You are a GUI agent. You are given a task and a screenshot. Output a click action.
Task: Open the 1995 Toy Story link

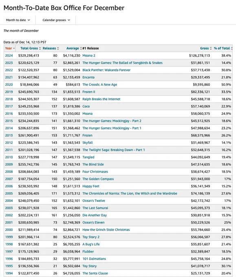89,266
